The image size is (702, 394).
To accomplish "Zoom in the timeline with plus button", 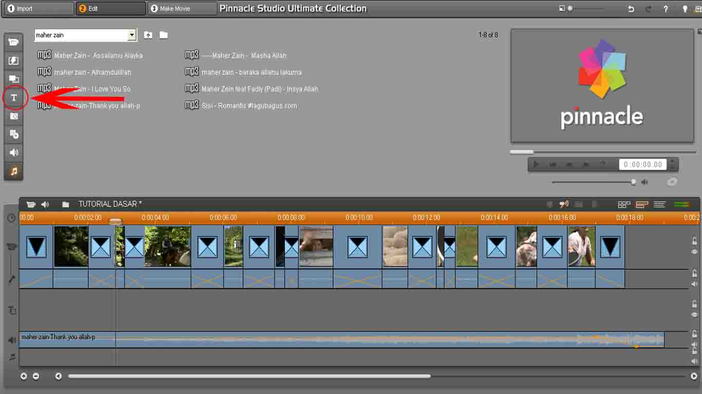I will [24, 376].
